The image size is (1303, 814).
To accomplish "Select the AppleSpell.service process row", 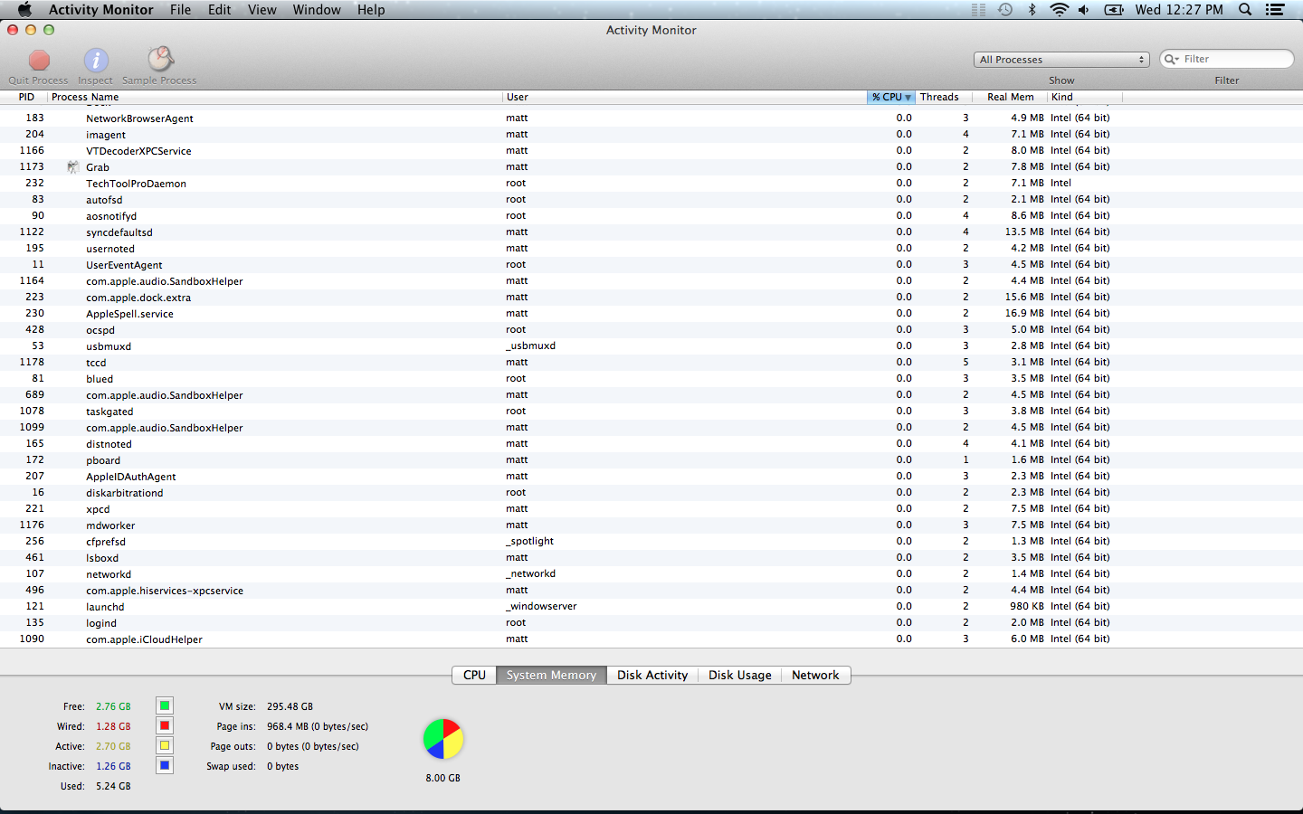I will tap(651, 314).
